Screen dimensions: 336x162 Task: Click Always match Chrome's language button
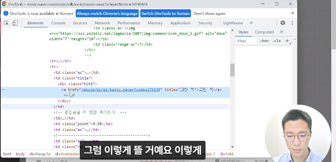(x=107, y=13)
